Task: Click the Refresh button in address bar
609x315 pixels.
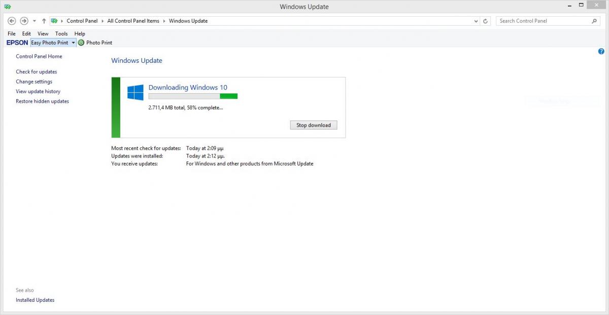Action: pyautogui.click(x=485, y=21)
